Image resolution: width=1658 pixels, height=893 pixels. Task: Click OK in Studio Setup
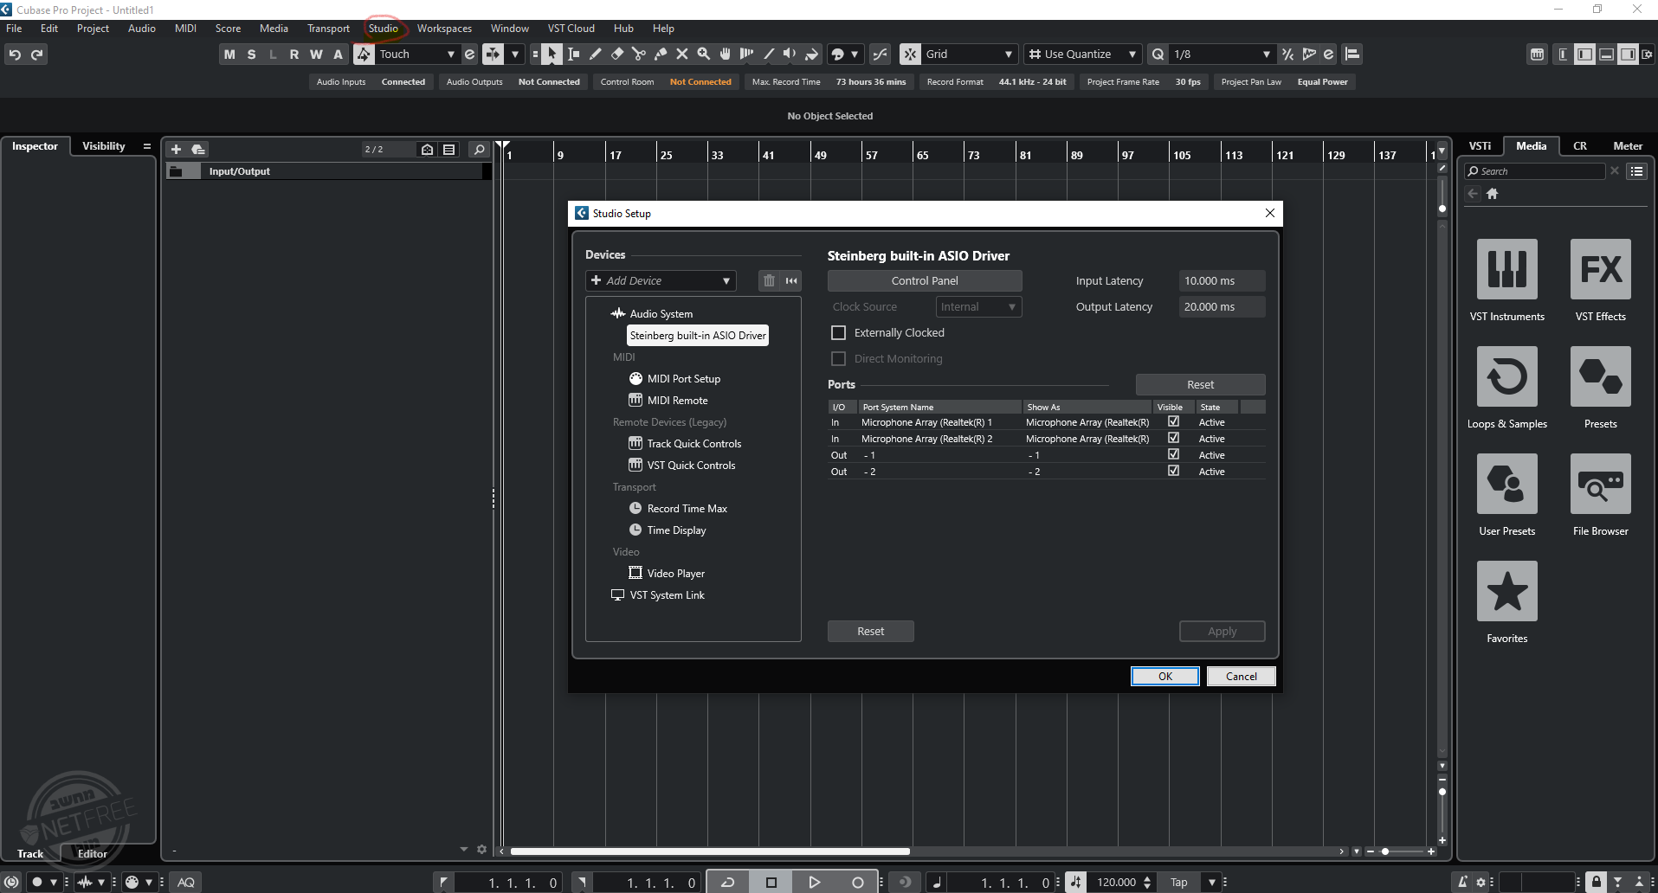[x=1165, y=676]
